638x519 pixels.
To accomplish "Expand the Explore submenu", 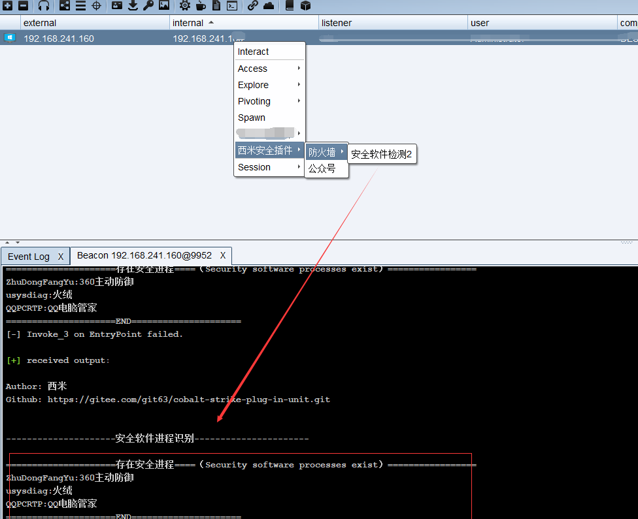I will pos(269,85).
